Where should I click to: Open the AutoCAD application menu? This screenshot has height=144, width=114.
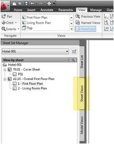(5, 6)
